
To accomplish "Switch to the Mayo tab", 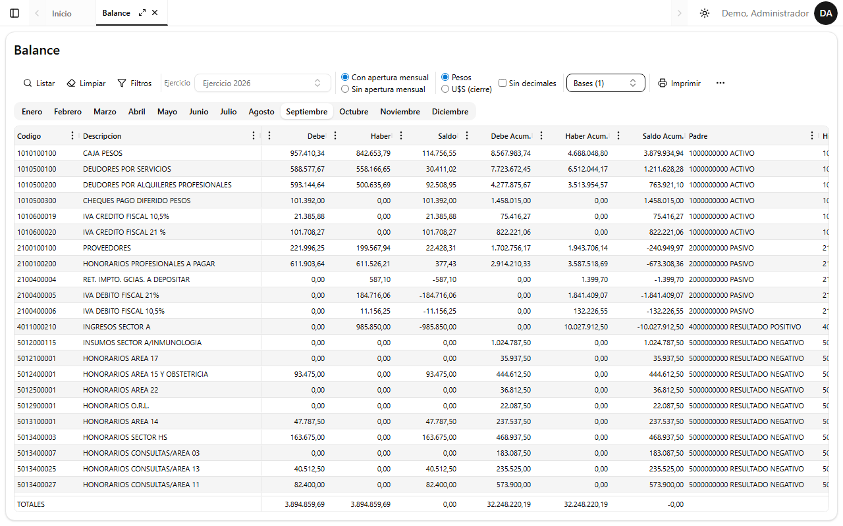I will [x=167, y=112].
